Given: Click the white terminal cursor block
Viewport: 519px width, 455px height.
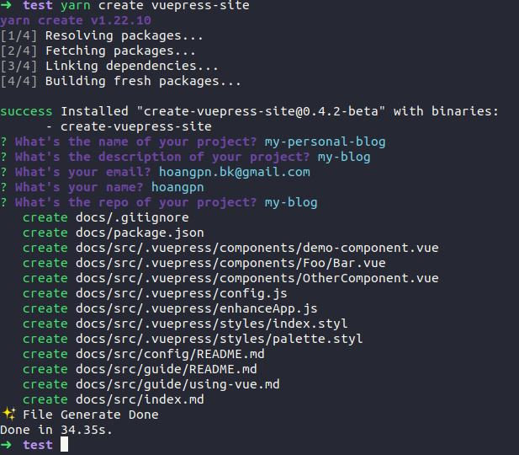Looking at the screenshot, I should [64, 445].
